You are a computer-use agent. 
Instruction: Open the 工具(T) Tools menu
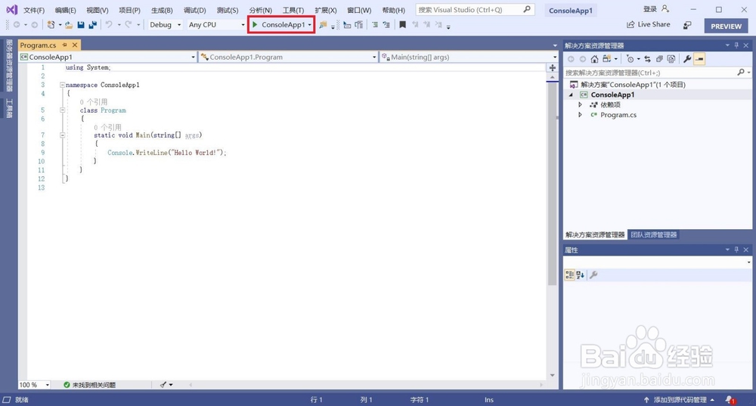tap(293, 10)
